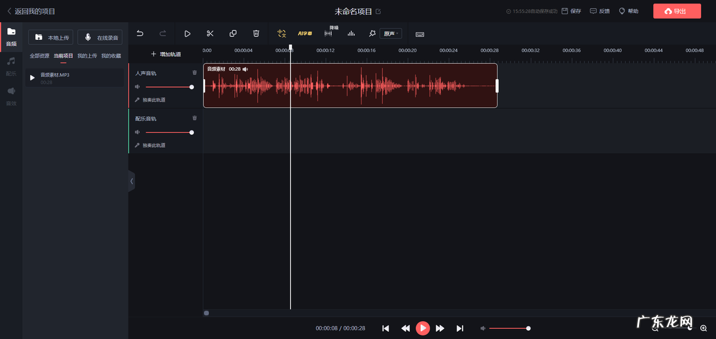Click the scissors split tool
Screen dimensions: 716x339
pyautogui.click(x=210, y=34)
